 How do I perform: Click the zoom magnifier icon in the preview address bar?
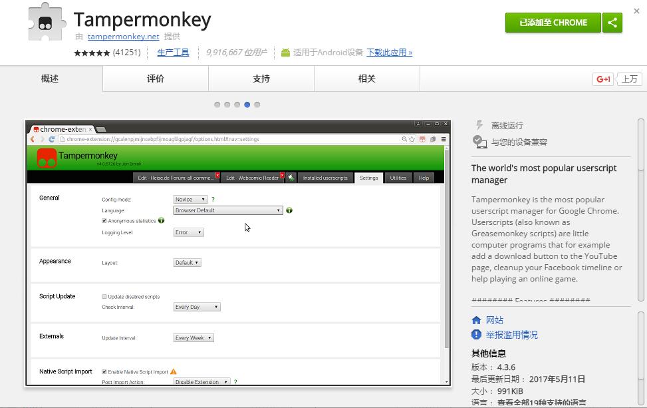click(x=404, y=139)
